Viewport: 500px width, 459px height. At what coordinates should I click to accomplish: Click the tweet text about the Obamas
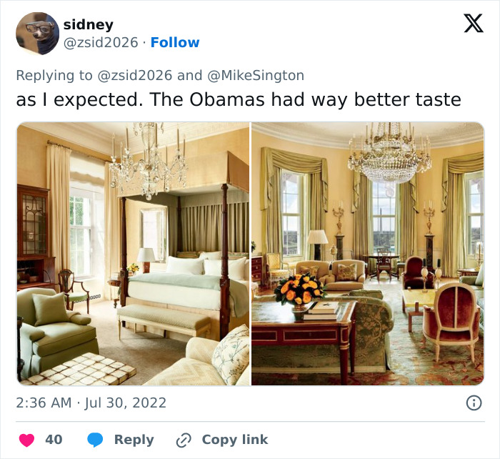[x=239, y=99]
